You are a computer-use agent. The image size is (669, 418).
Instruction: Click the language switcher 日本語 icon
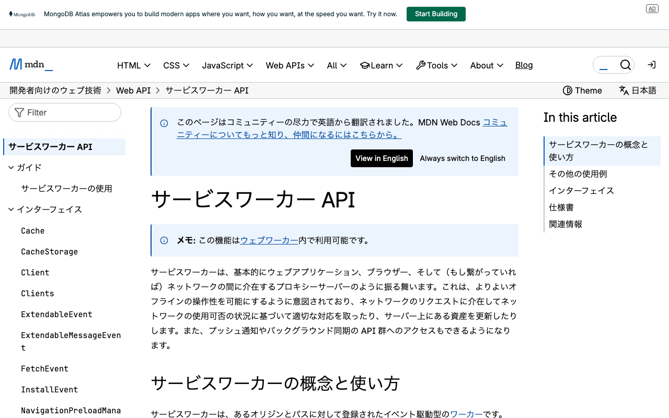pos(624,90)
